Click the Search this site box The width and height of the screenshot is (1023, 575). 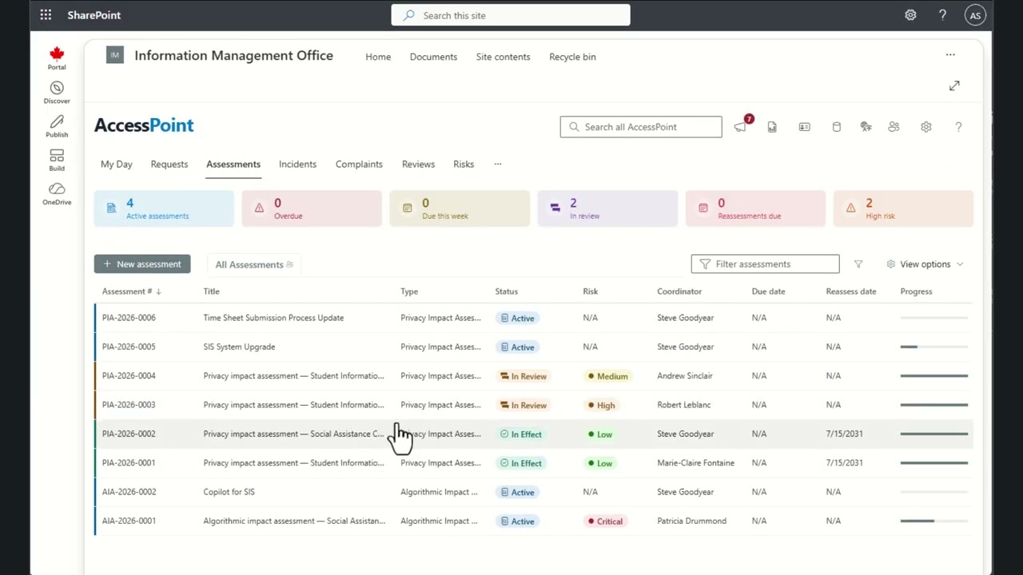(x=511, y=15)
